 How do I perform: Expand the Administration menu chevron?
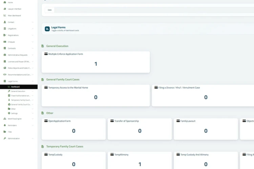[x=33, y=139]
